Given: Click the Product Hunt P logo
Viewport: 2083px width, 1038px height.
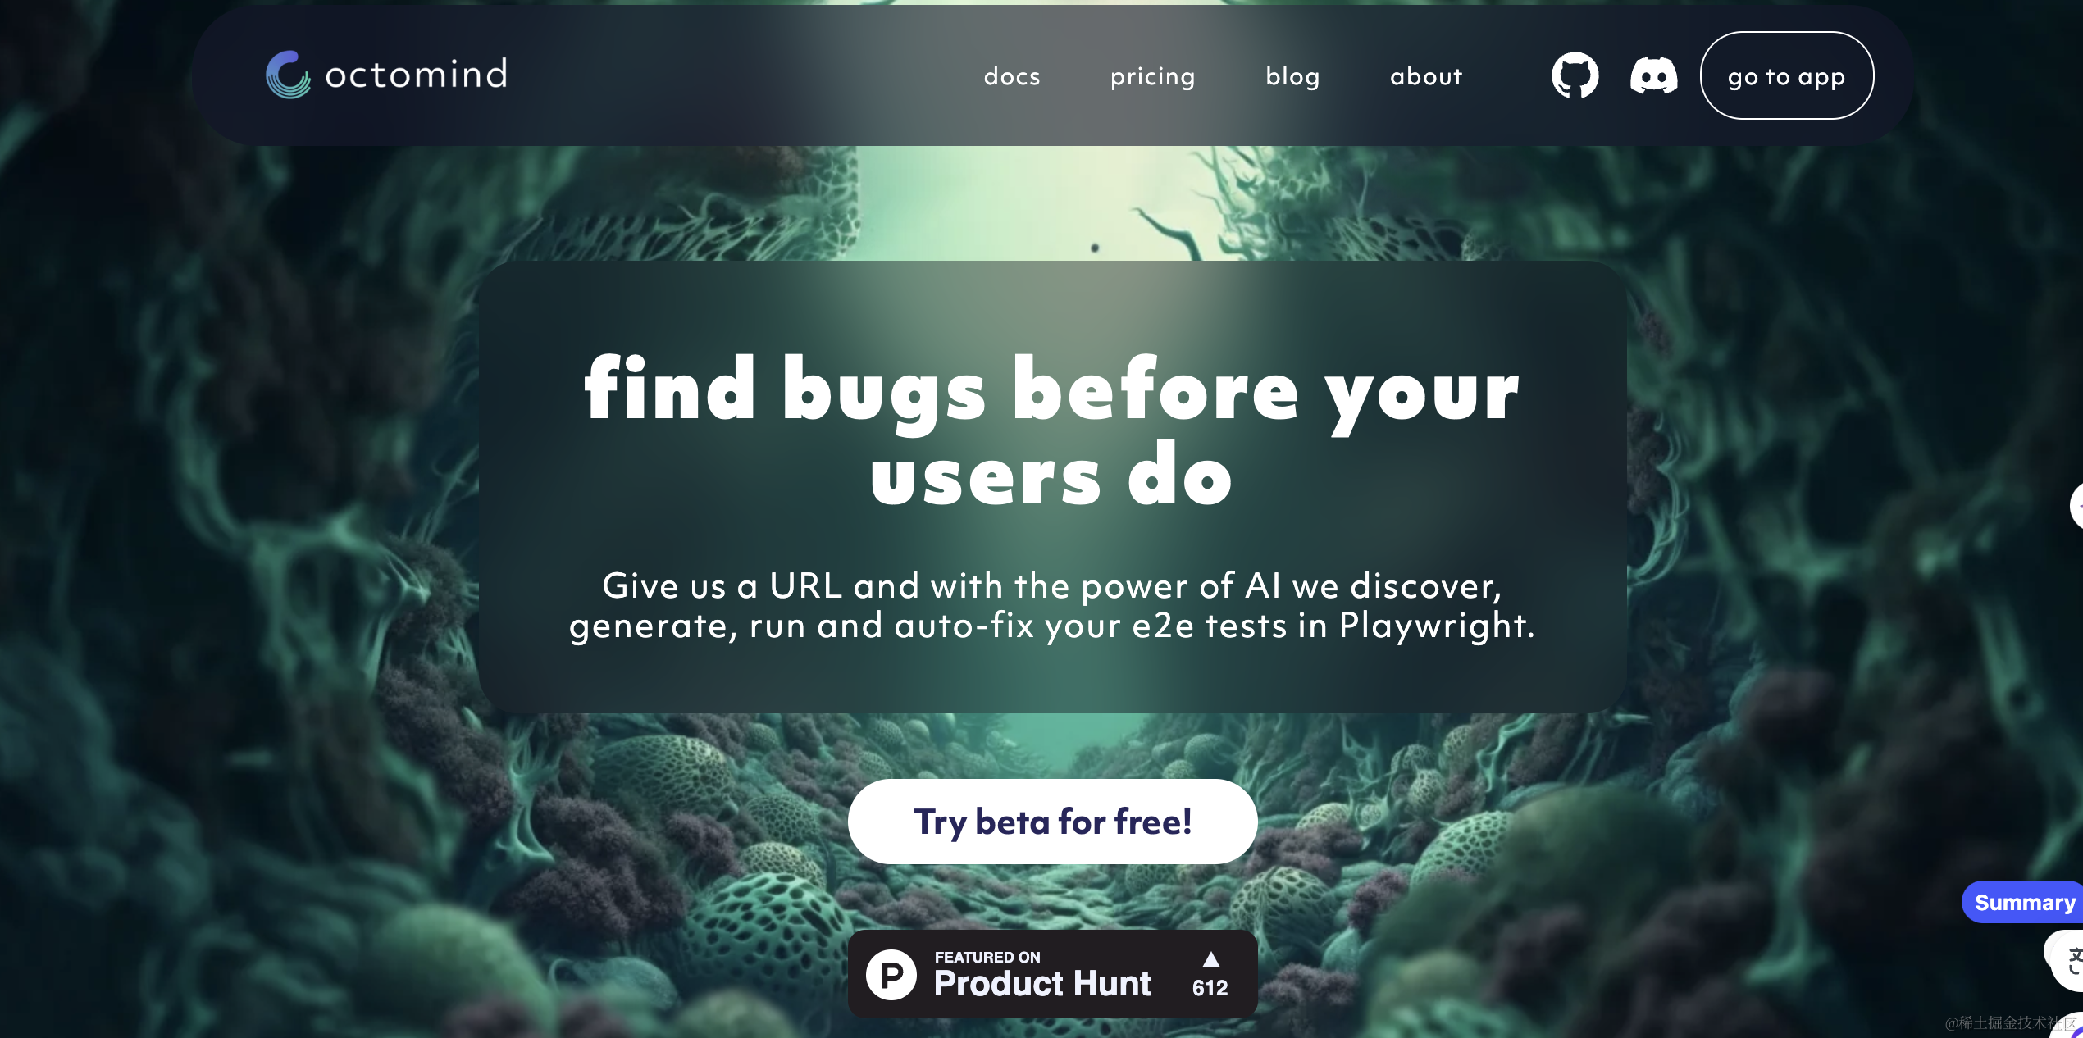Looking at the screenshot, I should pyautogui.click(x=891, y=974).
